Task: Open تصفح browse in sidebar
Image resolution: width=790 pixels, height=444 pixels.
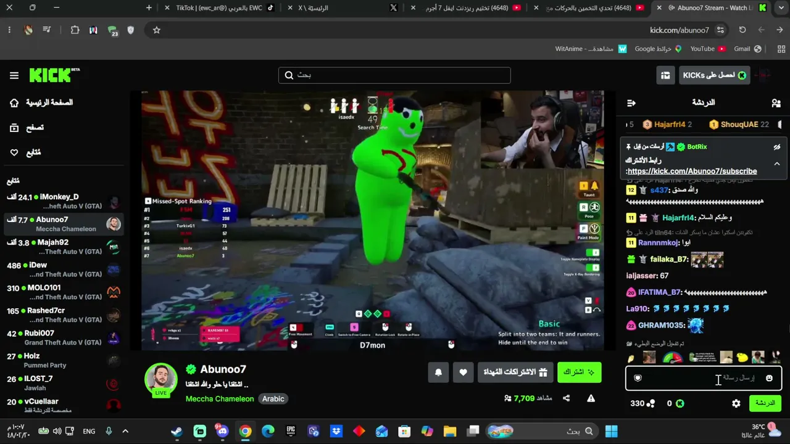Action: tap(27, 128)
